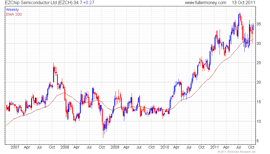
Task: Click the 15 price axis label
Action: pos(259,102)
